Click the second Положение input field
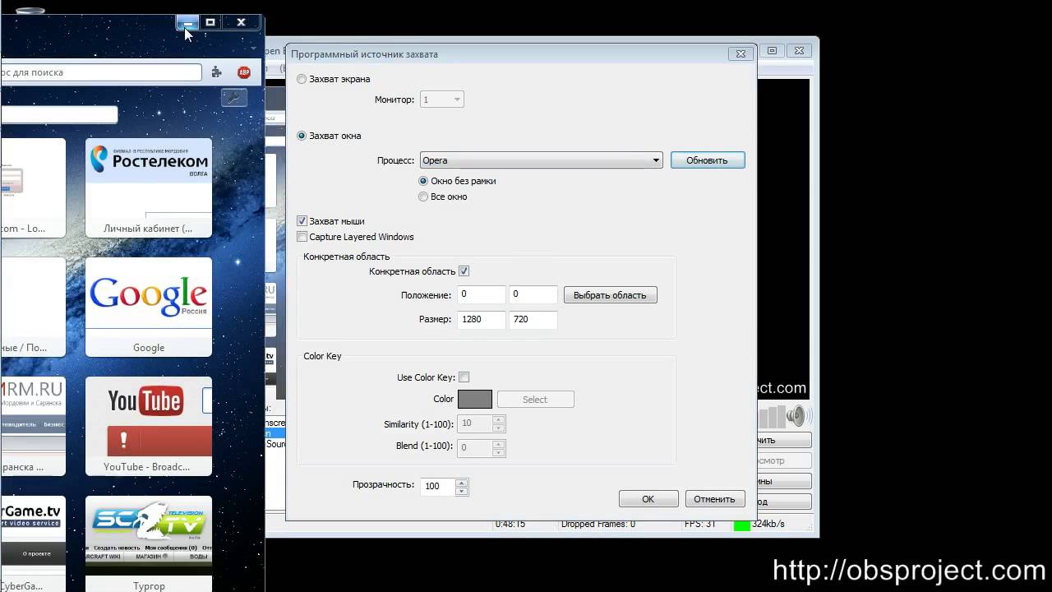1052x592 pixels. tap(533, 294)
